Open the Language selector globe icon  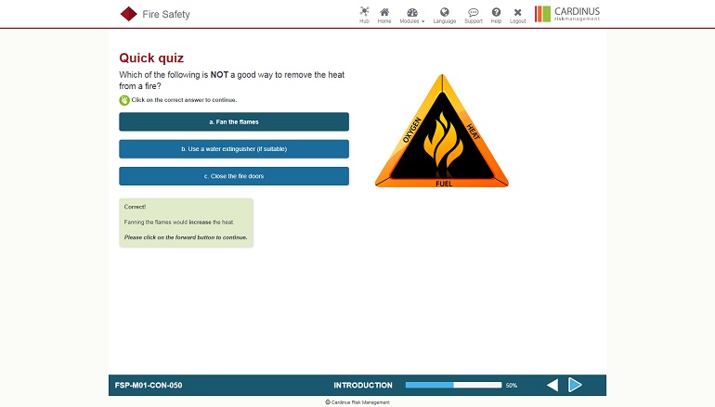tap(445, 15)
